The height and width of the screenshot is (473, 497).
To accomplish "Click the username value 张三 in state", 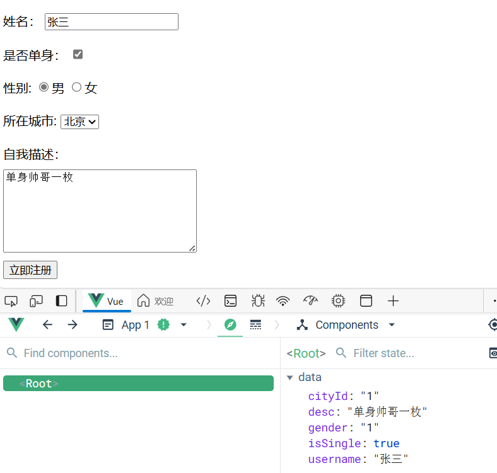I will pos(391,459).
